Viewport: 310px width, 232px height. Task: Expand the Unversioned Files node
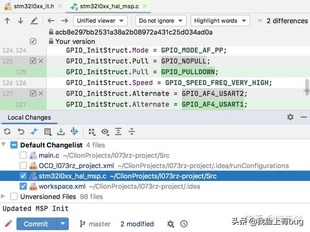(3, 196)
